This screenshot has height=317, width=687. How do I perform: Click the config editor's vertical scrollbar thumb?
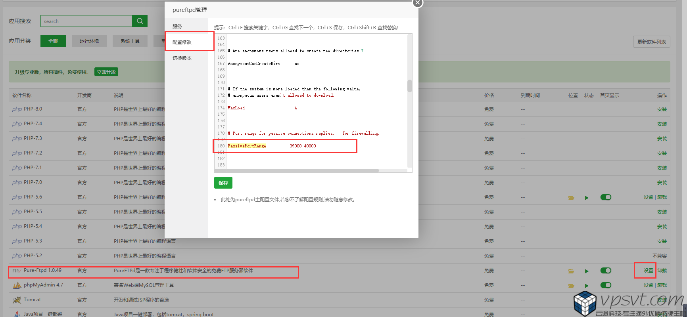pos(410,86)
